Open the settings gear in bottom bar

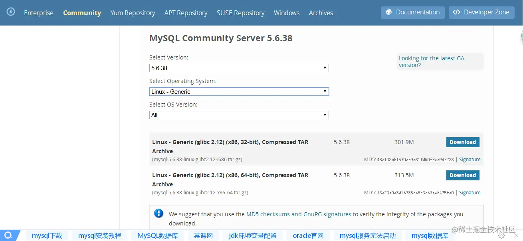502,235
